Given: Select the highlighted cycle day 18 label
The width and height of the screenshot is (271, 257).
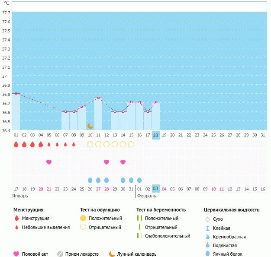Looking at the screenshot, I should coord(156,135).
